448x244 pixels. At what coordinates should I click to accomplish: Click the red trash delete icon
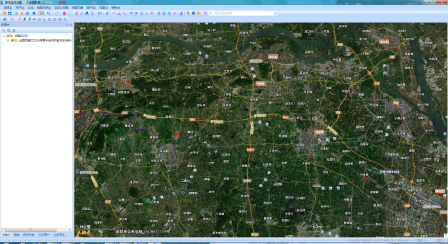(64, 13)
